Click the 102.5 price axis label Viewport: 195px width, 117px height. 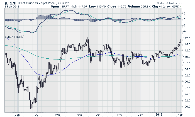(187, 75)
